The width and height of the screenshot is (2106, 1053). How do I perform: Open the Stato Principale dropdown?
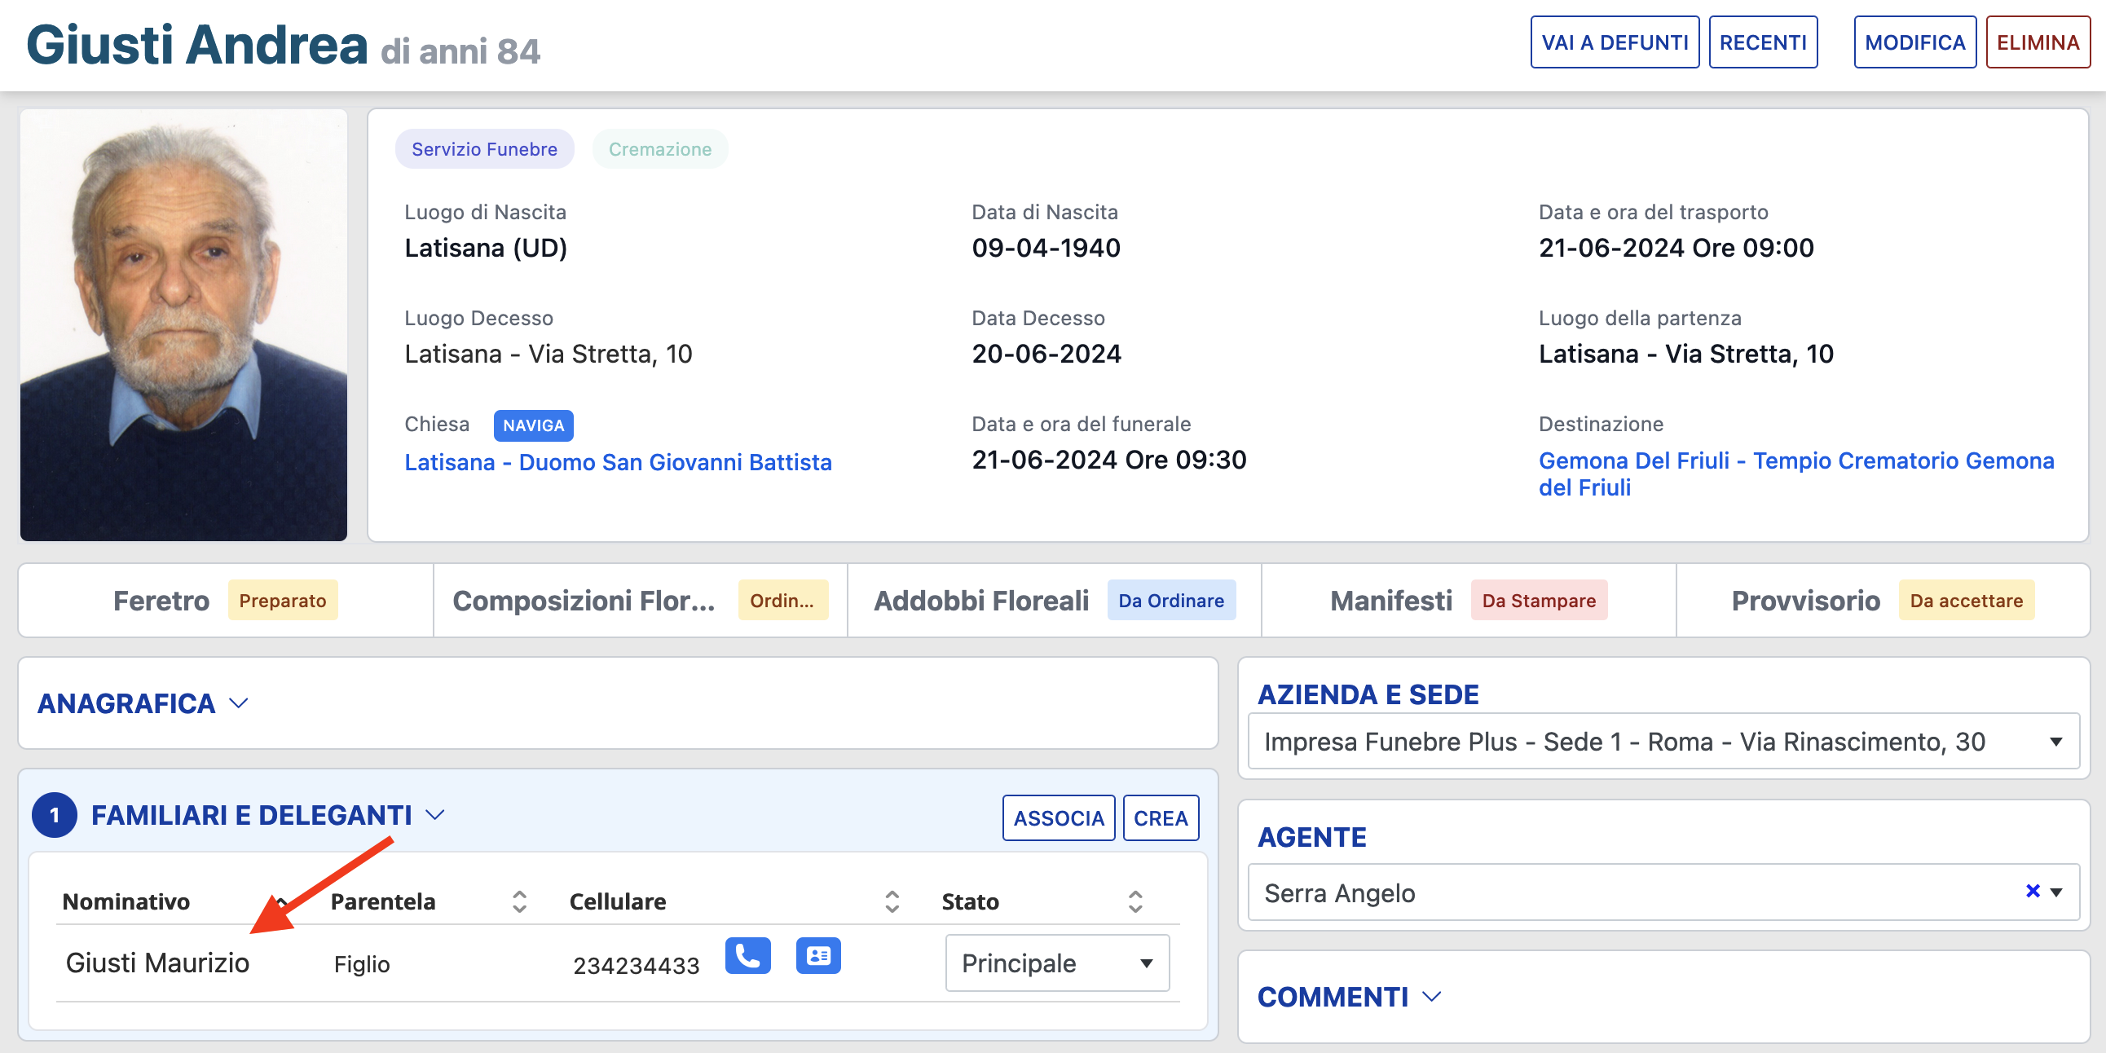(x=1056, y=963)
